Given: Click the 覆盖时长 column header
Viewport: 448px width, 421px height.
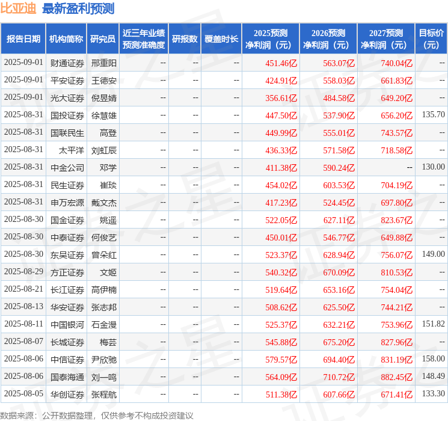Looking at the screenshot, I should [x=221, y=39].
